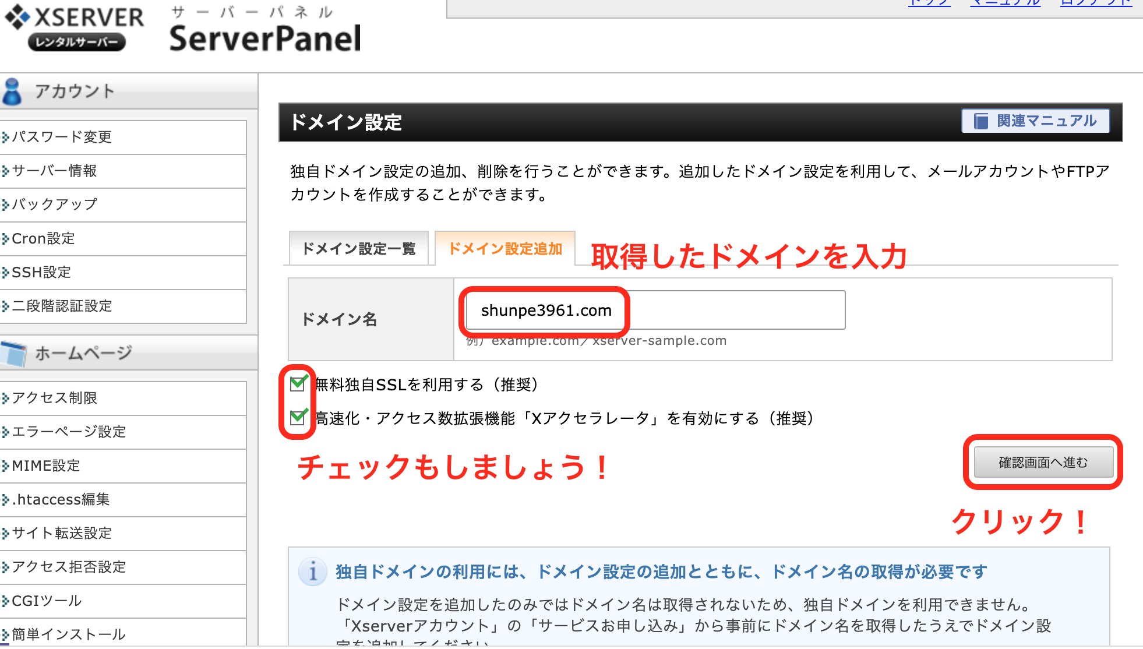
Task: Click 確認画面へ進む button
Action: (1043, 463)
